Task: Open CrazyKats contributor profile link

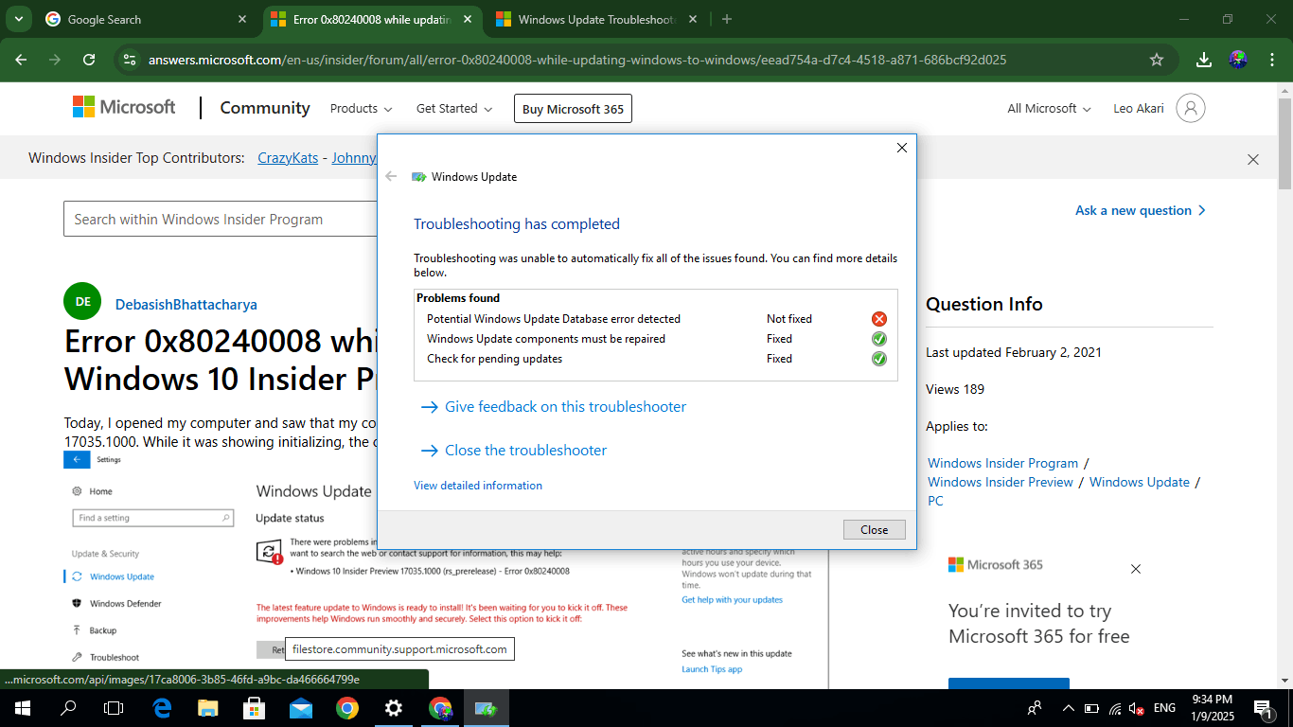Action: (x=288, y=158)
